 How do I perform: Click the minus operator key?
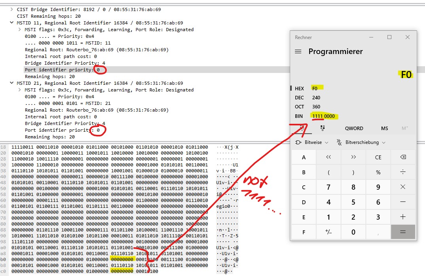403,201
